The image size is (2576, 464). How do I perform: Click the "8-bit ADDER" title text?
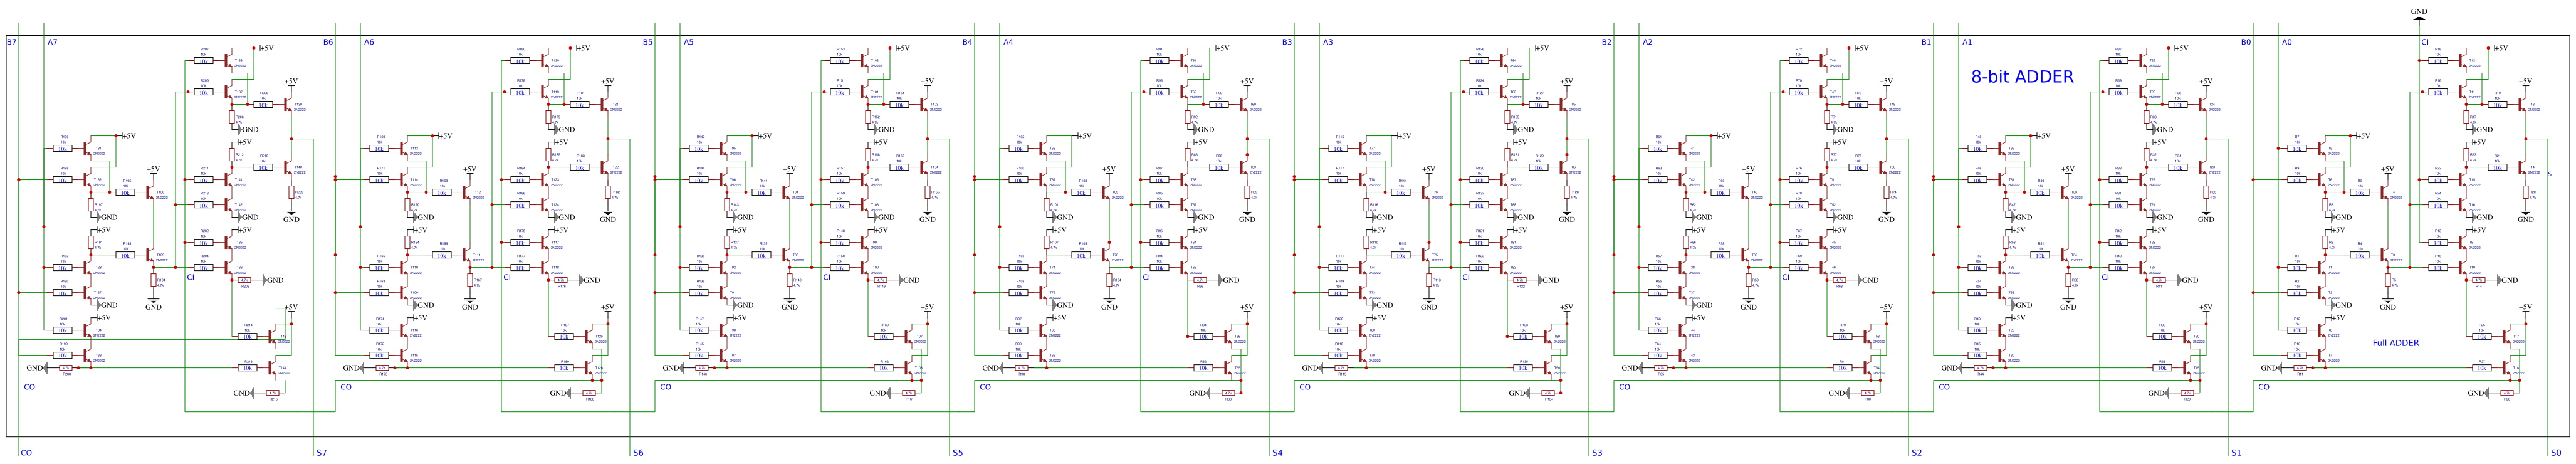(2022, 76)
